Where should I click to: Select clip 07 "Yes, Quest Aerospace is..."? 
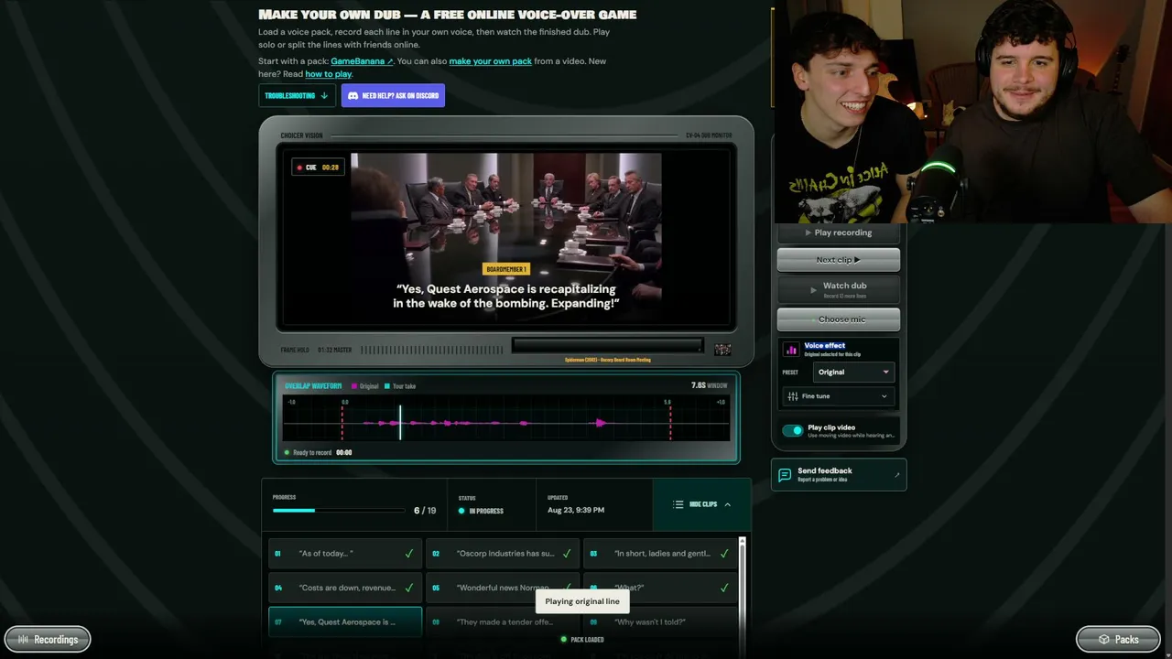point(345,621)
